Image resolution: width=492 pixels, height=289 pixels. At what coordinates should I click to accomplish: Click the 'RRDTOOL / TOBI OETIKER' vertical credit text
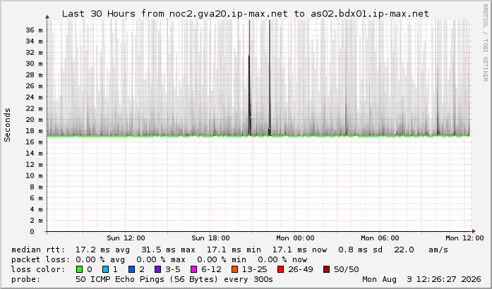pyautogui.click(x=486, y=43)
